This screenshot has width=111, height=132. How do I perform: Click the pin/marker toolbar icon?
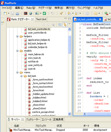pos(61,13)
